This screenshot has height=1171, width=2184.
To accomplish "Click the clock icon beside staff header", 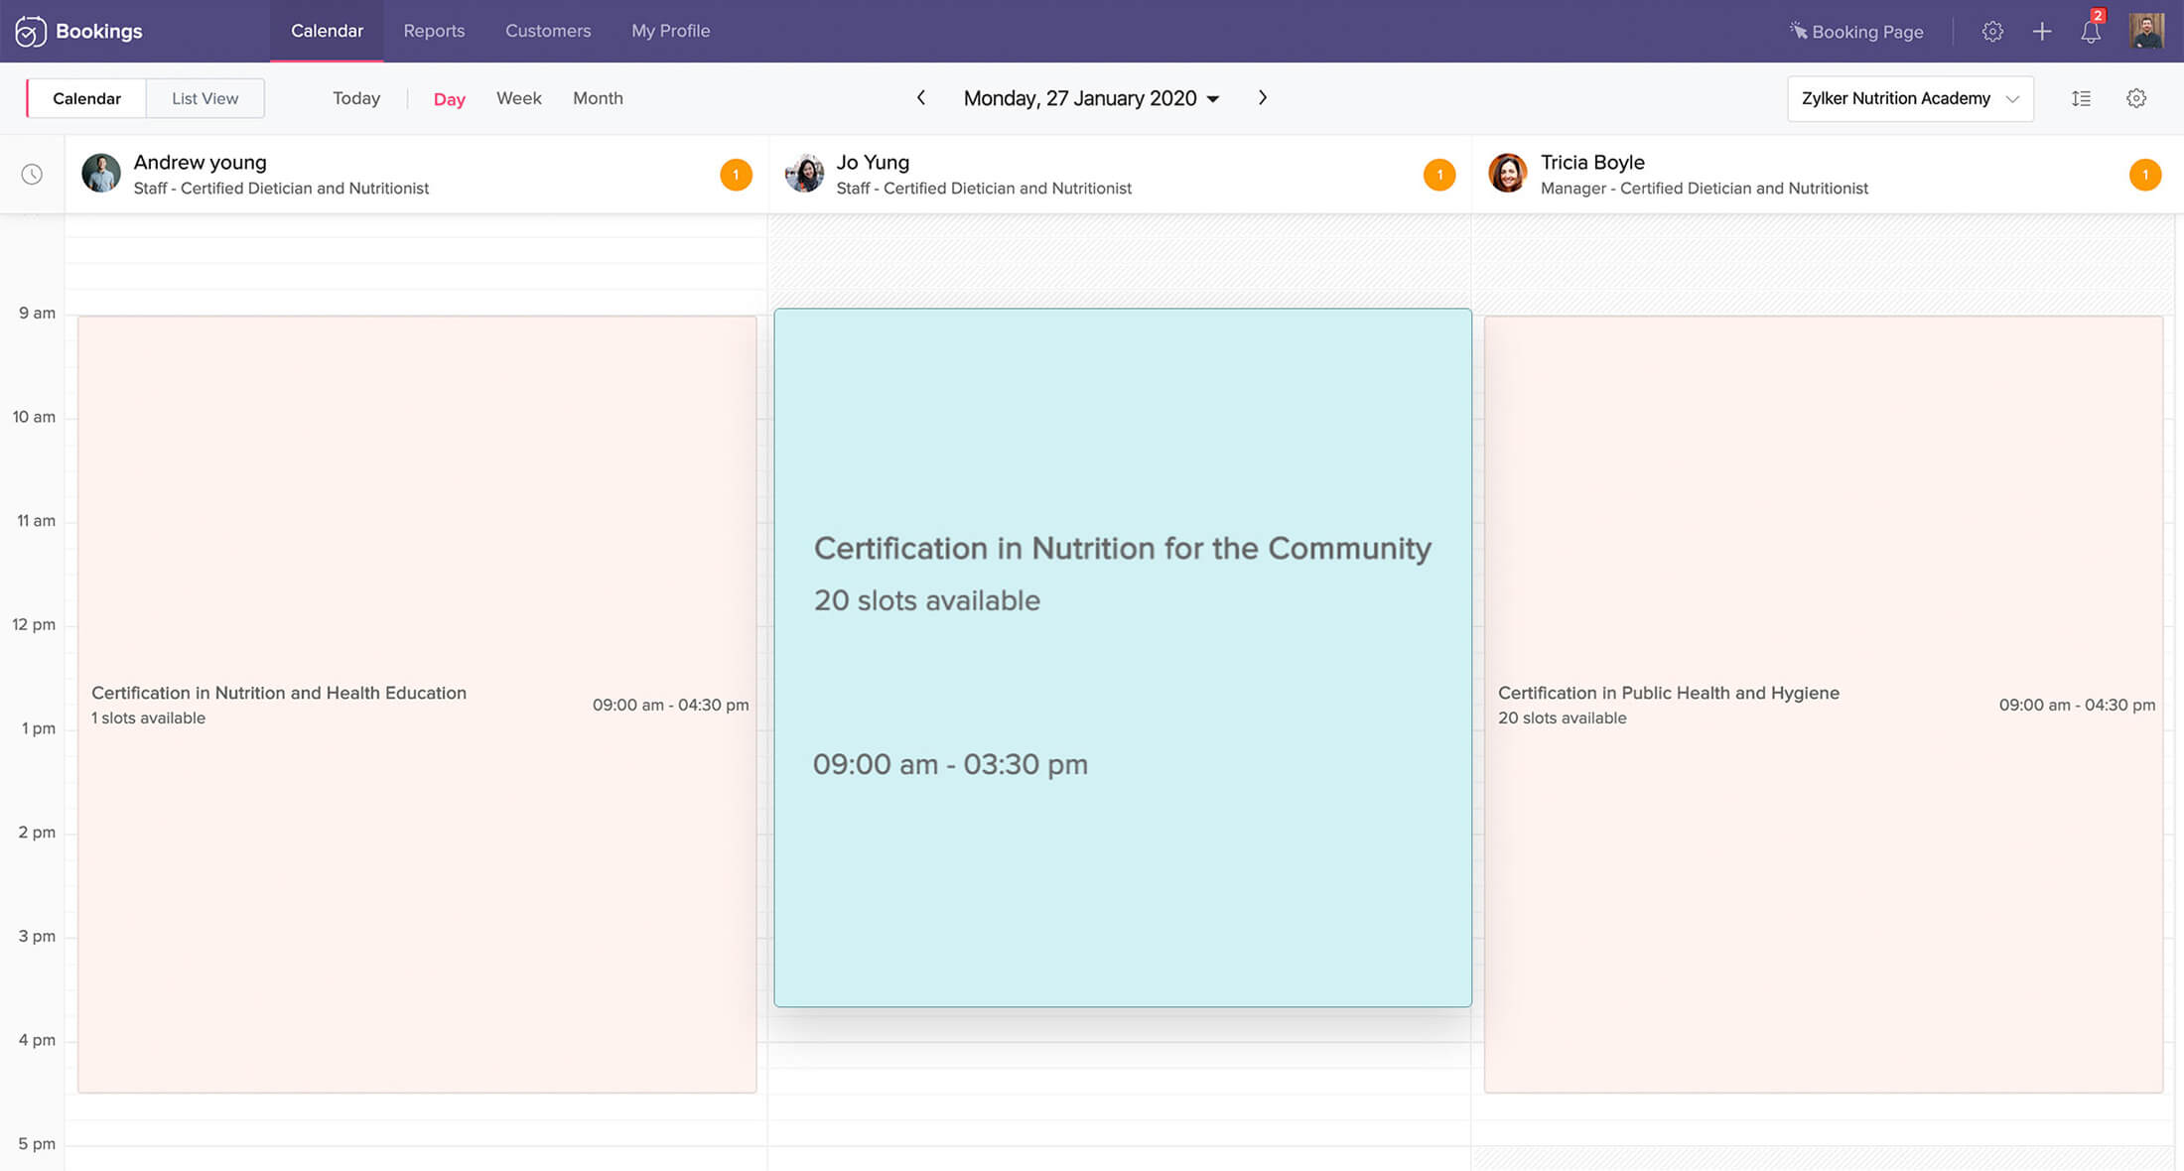I will pos(32,175).
